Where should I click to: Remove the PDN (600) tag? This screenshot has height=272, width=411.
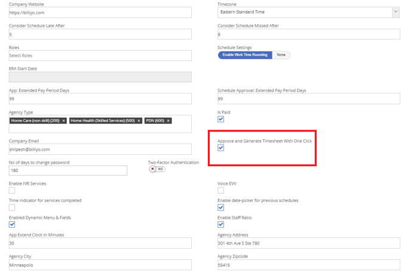coord(168,121)
